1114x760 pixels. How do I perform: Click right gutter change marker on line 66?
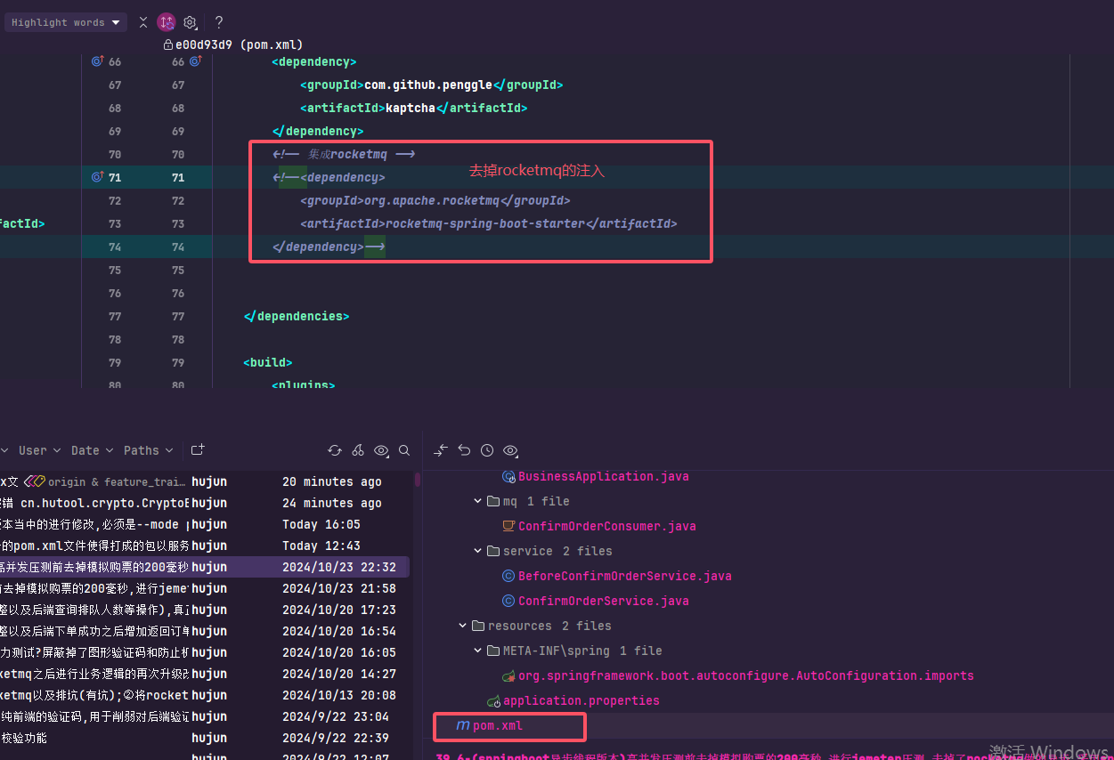195,61
